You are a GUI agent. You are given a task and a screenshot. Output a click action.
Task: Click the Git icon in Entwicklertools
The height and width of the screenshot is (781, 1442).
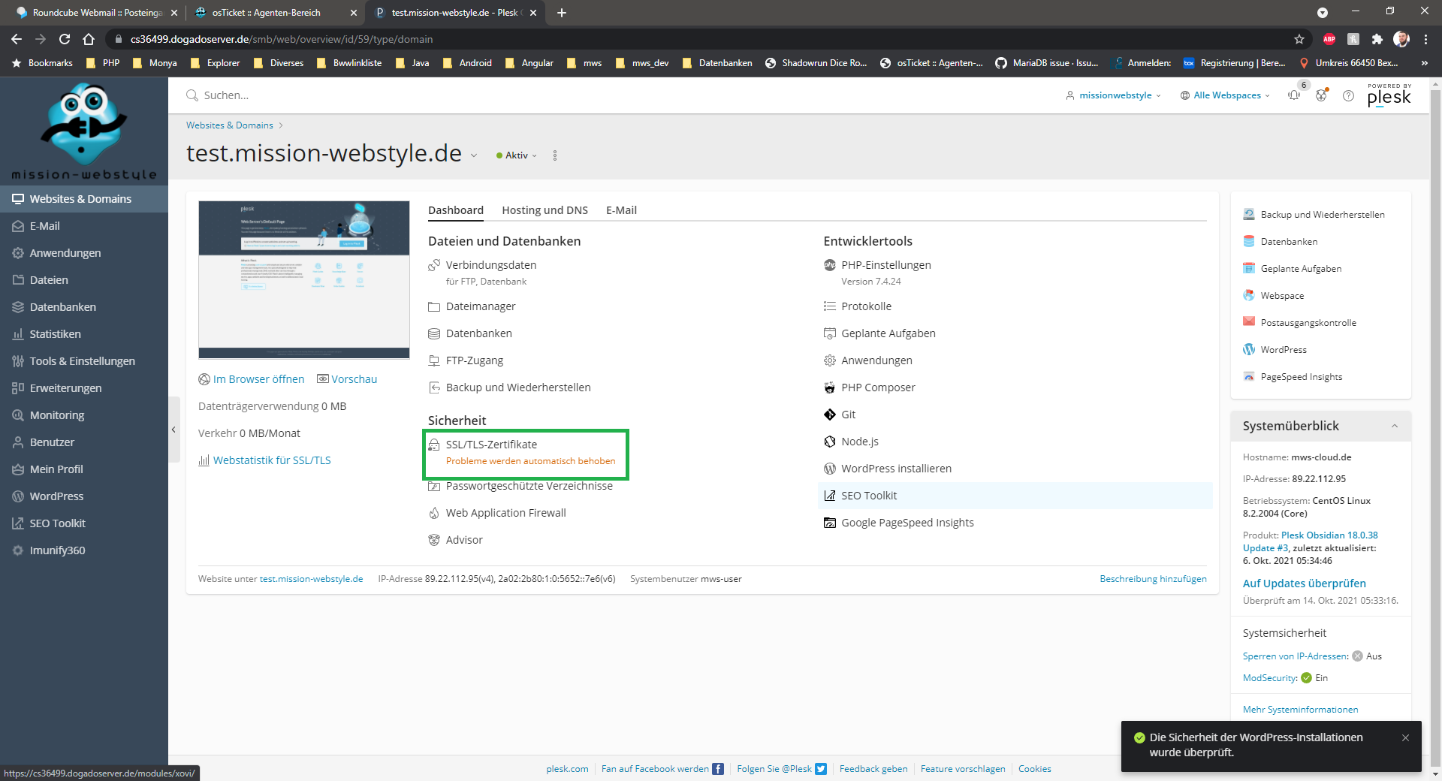pos(829,415)
